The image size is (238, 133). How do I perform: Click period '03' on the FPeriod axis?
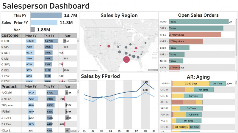tap(101, 131)
